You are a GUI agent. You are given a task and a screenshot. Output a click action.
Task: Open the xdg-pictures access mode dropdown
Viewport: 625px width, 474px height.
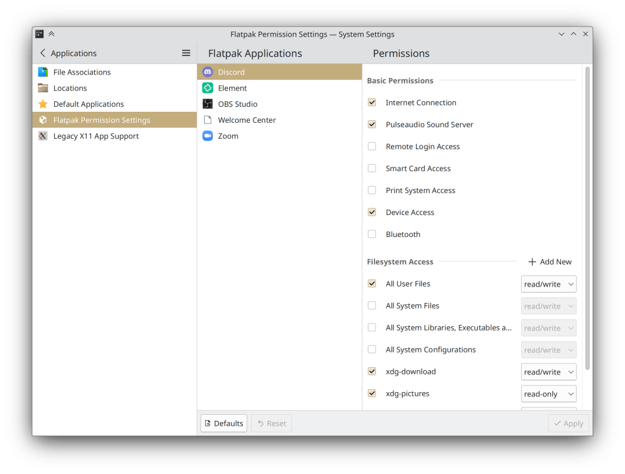tap(548, 393)
